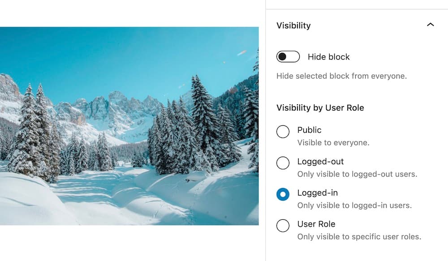Screen dimensions: 448x261
Task: Click the "Visibility by User Role" heading
Action: click(x=320, y=108)
